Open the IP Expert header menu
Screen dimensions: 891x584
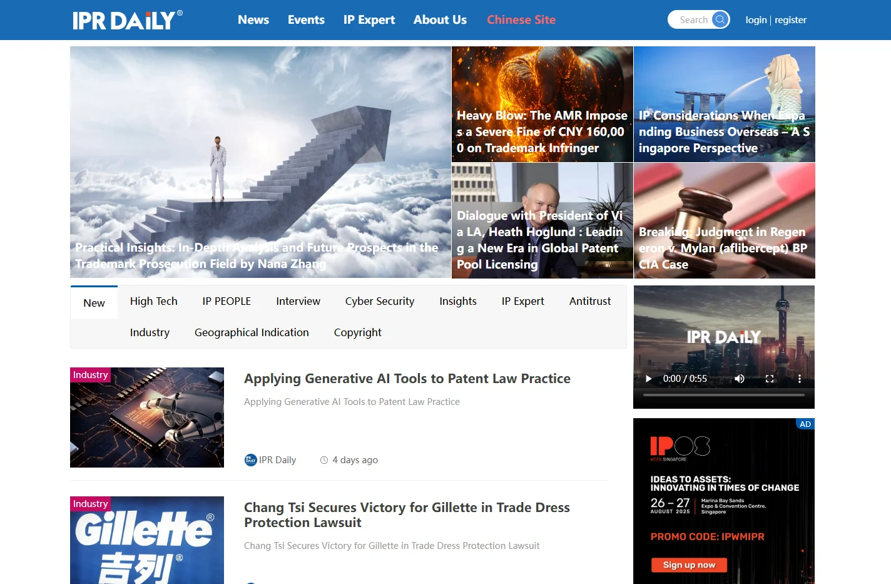coord(369,19)
